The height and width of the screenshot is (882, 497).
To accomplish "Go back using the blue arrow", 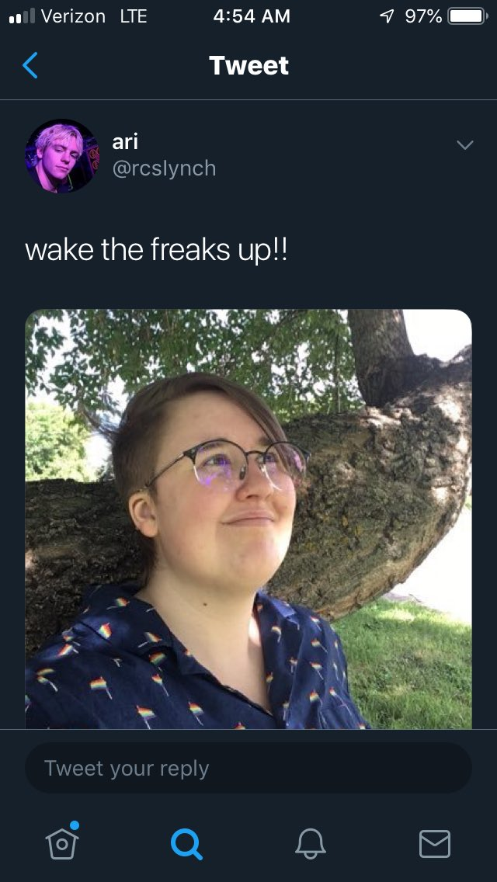I will click(x=30, y=65).
